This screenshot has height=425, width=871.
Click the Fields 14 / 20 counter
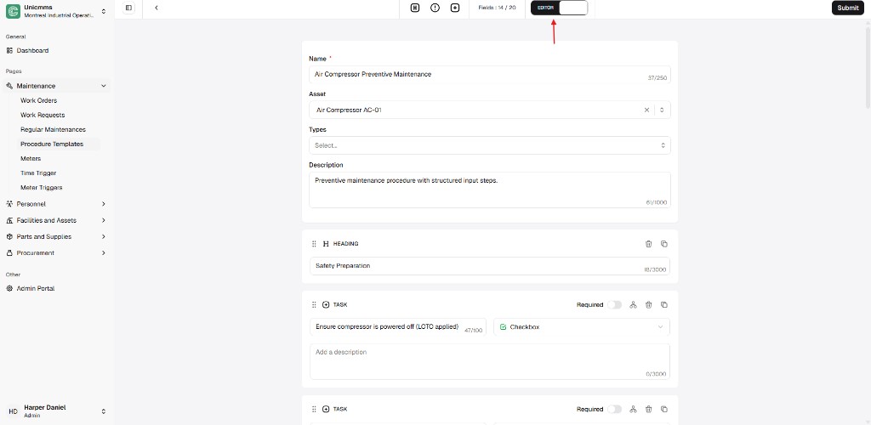click(x=497, y=8)
